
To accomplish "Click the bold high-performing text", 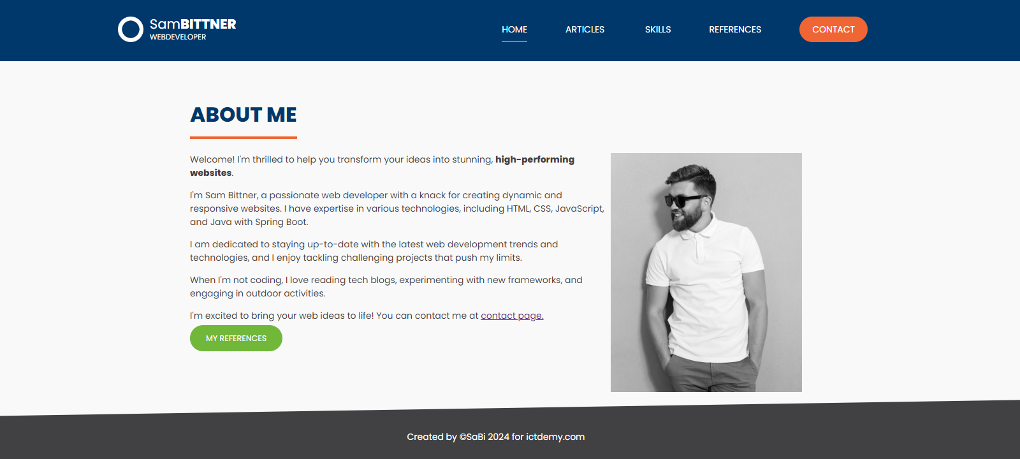I will (x=535, y=159).
